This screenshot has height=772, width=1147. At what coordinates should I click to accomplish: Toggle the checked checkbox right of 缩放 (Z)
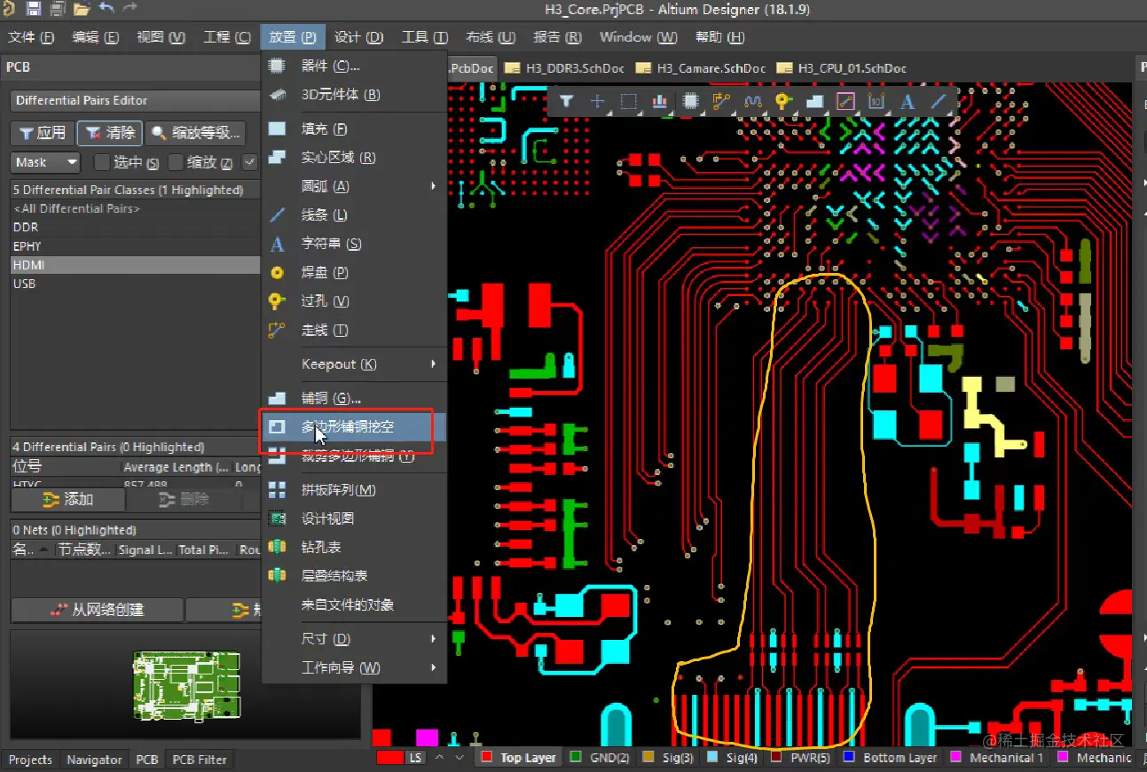pyautogui.click(x=250, y=162)
